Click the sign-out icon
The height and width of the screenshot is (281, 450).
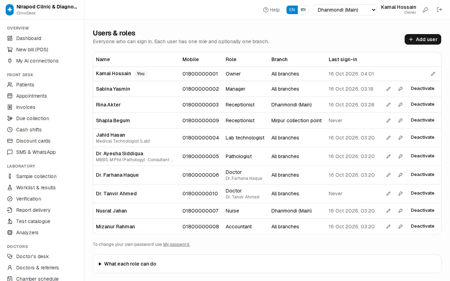(x=439, y=10)
